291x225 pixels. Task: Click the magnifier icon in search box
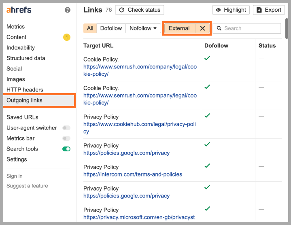point(219,28)
